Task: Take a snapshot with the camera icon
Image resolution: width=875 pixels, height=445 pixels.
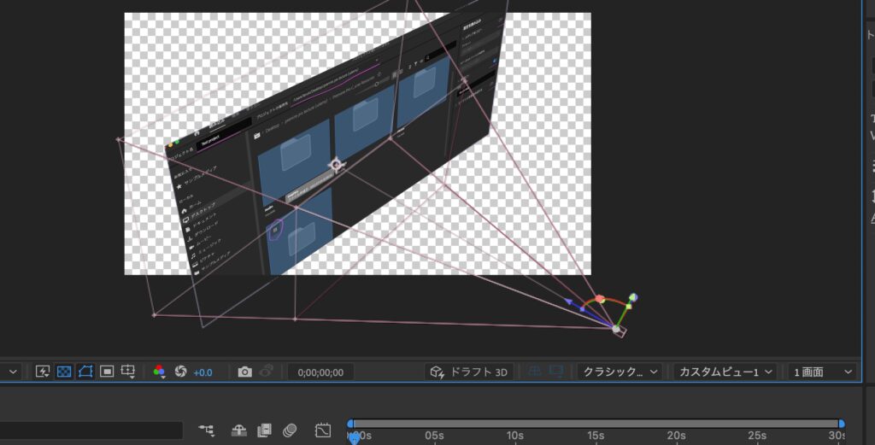Action: click(x=245, y=372)
